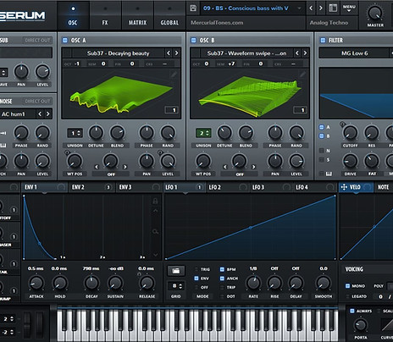This screenshot has width=393, height=342.
Task: Select previous noise sample before AC hum1
Action: coord(40,113)
